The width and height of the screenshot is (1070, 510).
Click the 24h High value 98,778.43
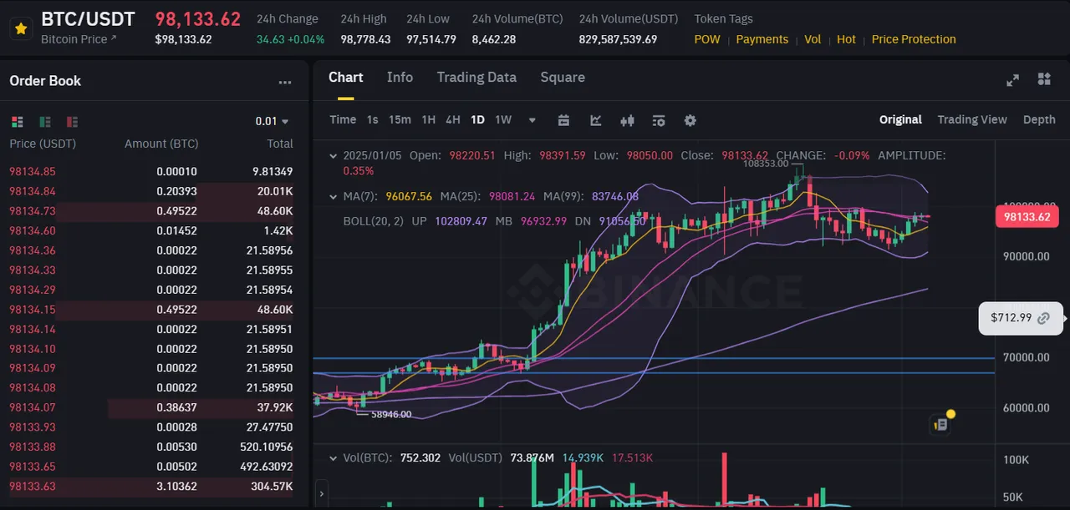pyautogui.click(x=365, y=39)
